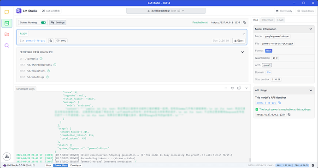
Task: Open My Models folder sidebar icon
Action: click(7, 34)
